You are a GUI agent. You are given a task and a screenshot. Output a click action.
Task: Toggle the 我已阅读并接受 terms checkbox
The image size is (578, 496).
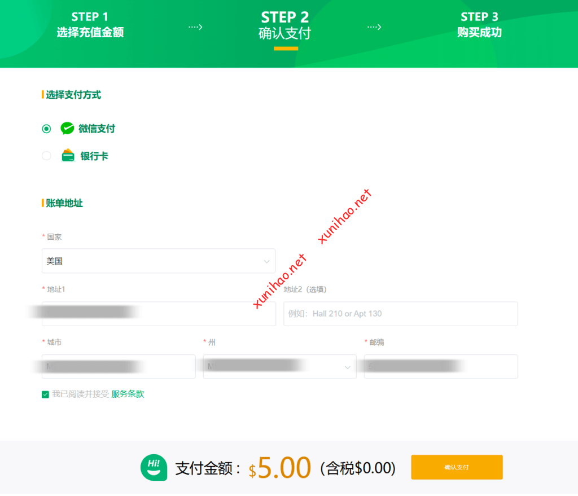pos(45,394)
